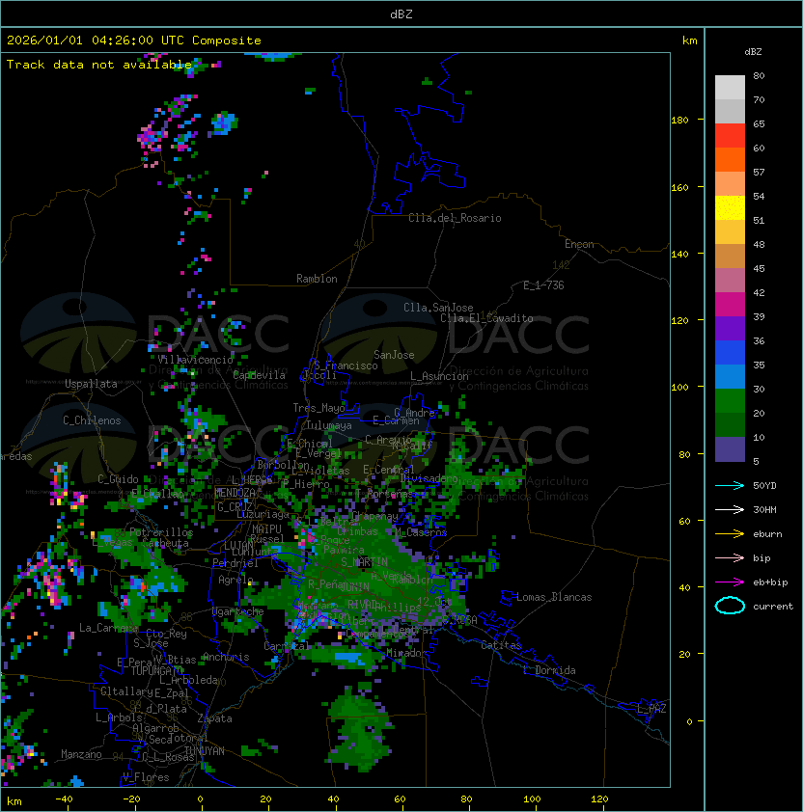This screenshot has height=812, width=803.
Task: Click the MENDOZA city label on map
Action: [235, 493]
